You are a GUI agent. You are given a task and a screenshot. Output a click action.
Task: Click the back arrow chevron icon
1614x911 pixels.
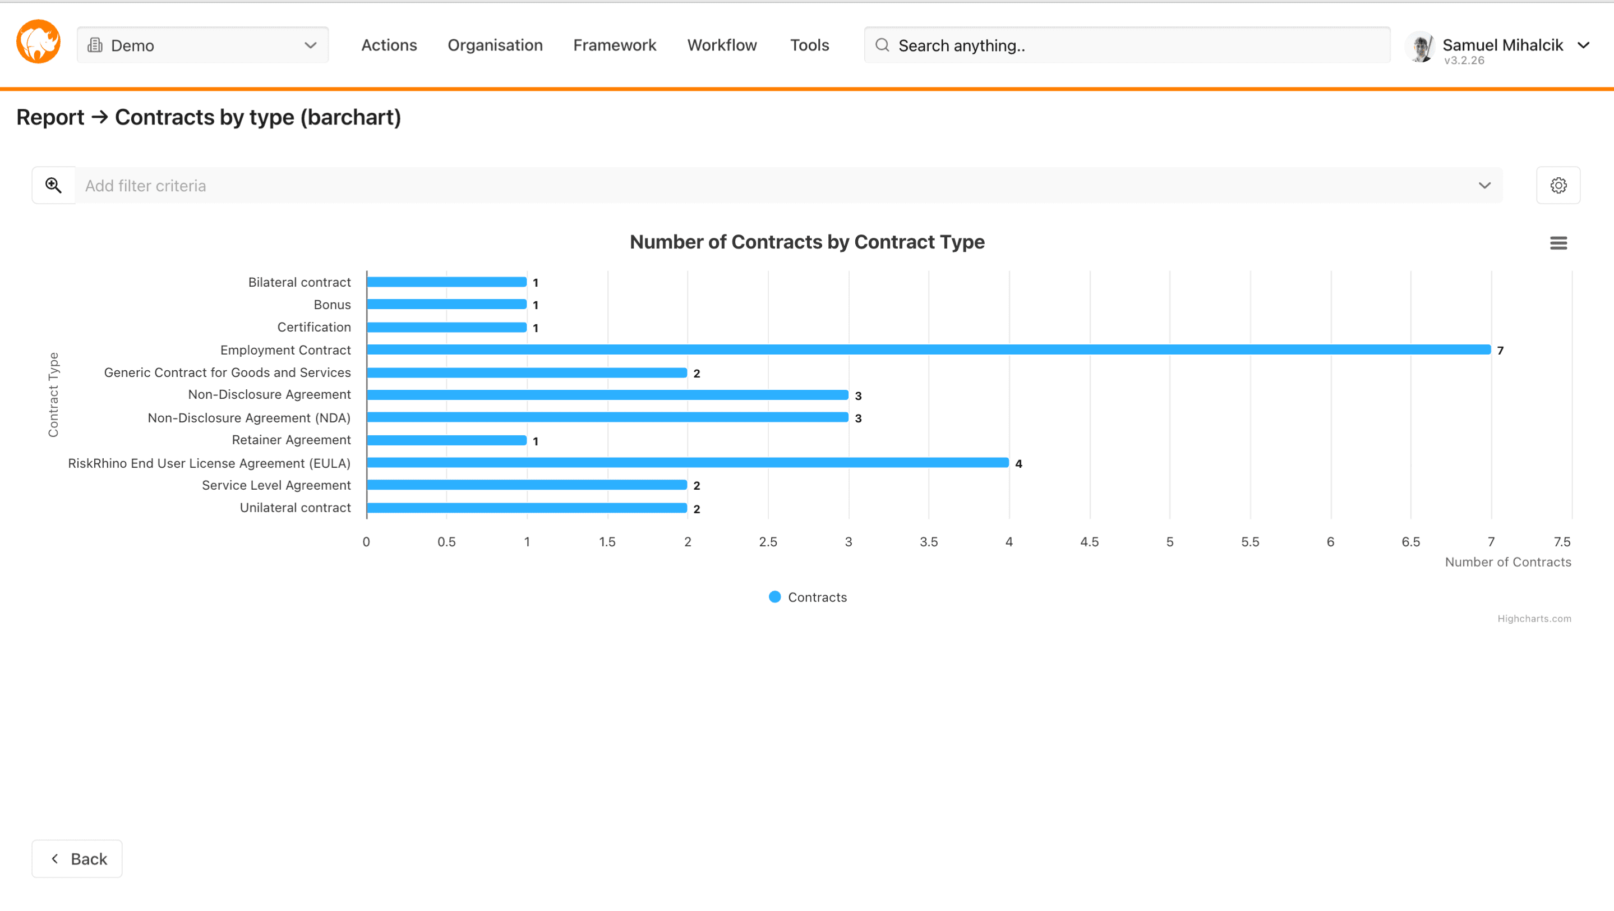click(55, 858)
